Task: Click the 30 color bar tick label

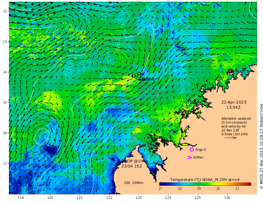Action: 218,189
